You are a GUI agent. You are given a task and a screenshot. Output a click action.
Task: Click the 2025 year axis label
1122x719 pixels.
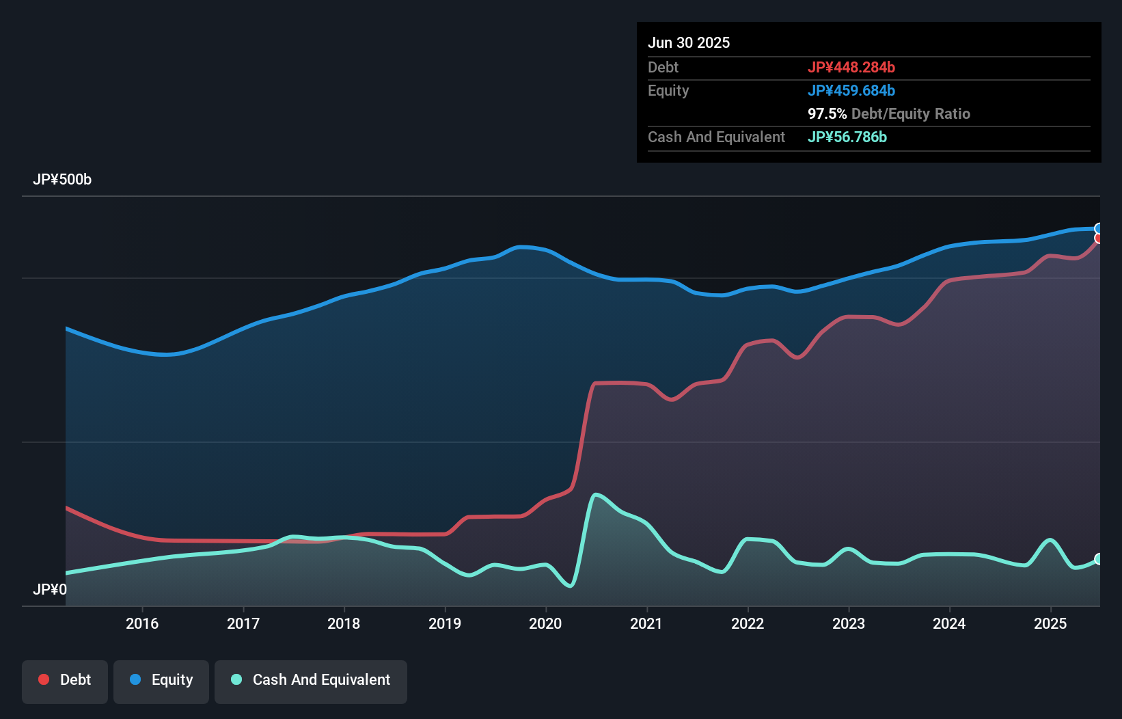click(1051, 623)
